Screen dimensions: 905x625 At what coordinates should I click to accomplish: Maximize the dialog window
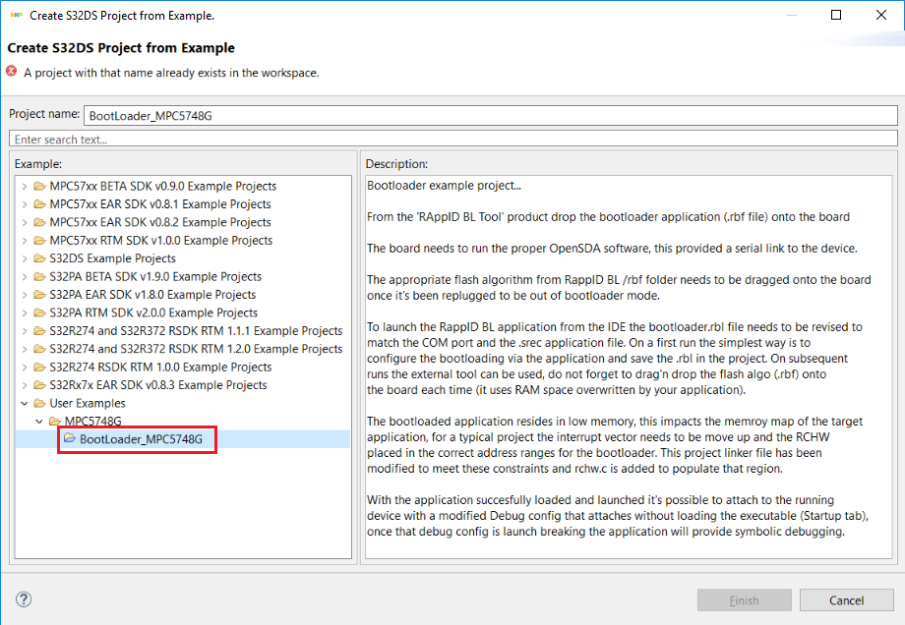(836, 15)
